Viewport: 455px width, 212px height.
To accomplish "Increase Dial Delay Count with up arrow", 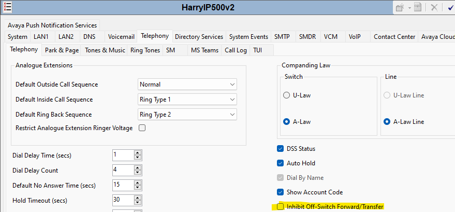I will [138, 167].
